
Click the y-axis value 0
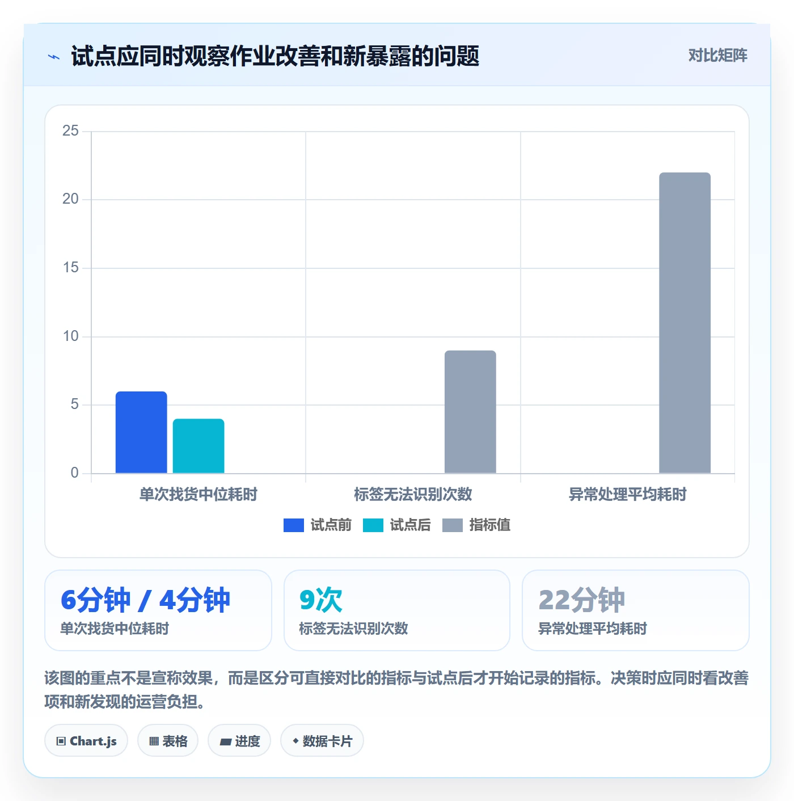coord(75,473)
